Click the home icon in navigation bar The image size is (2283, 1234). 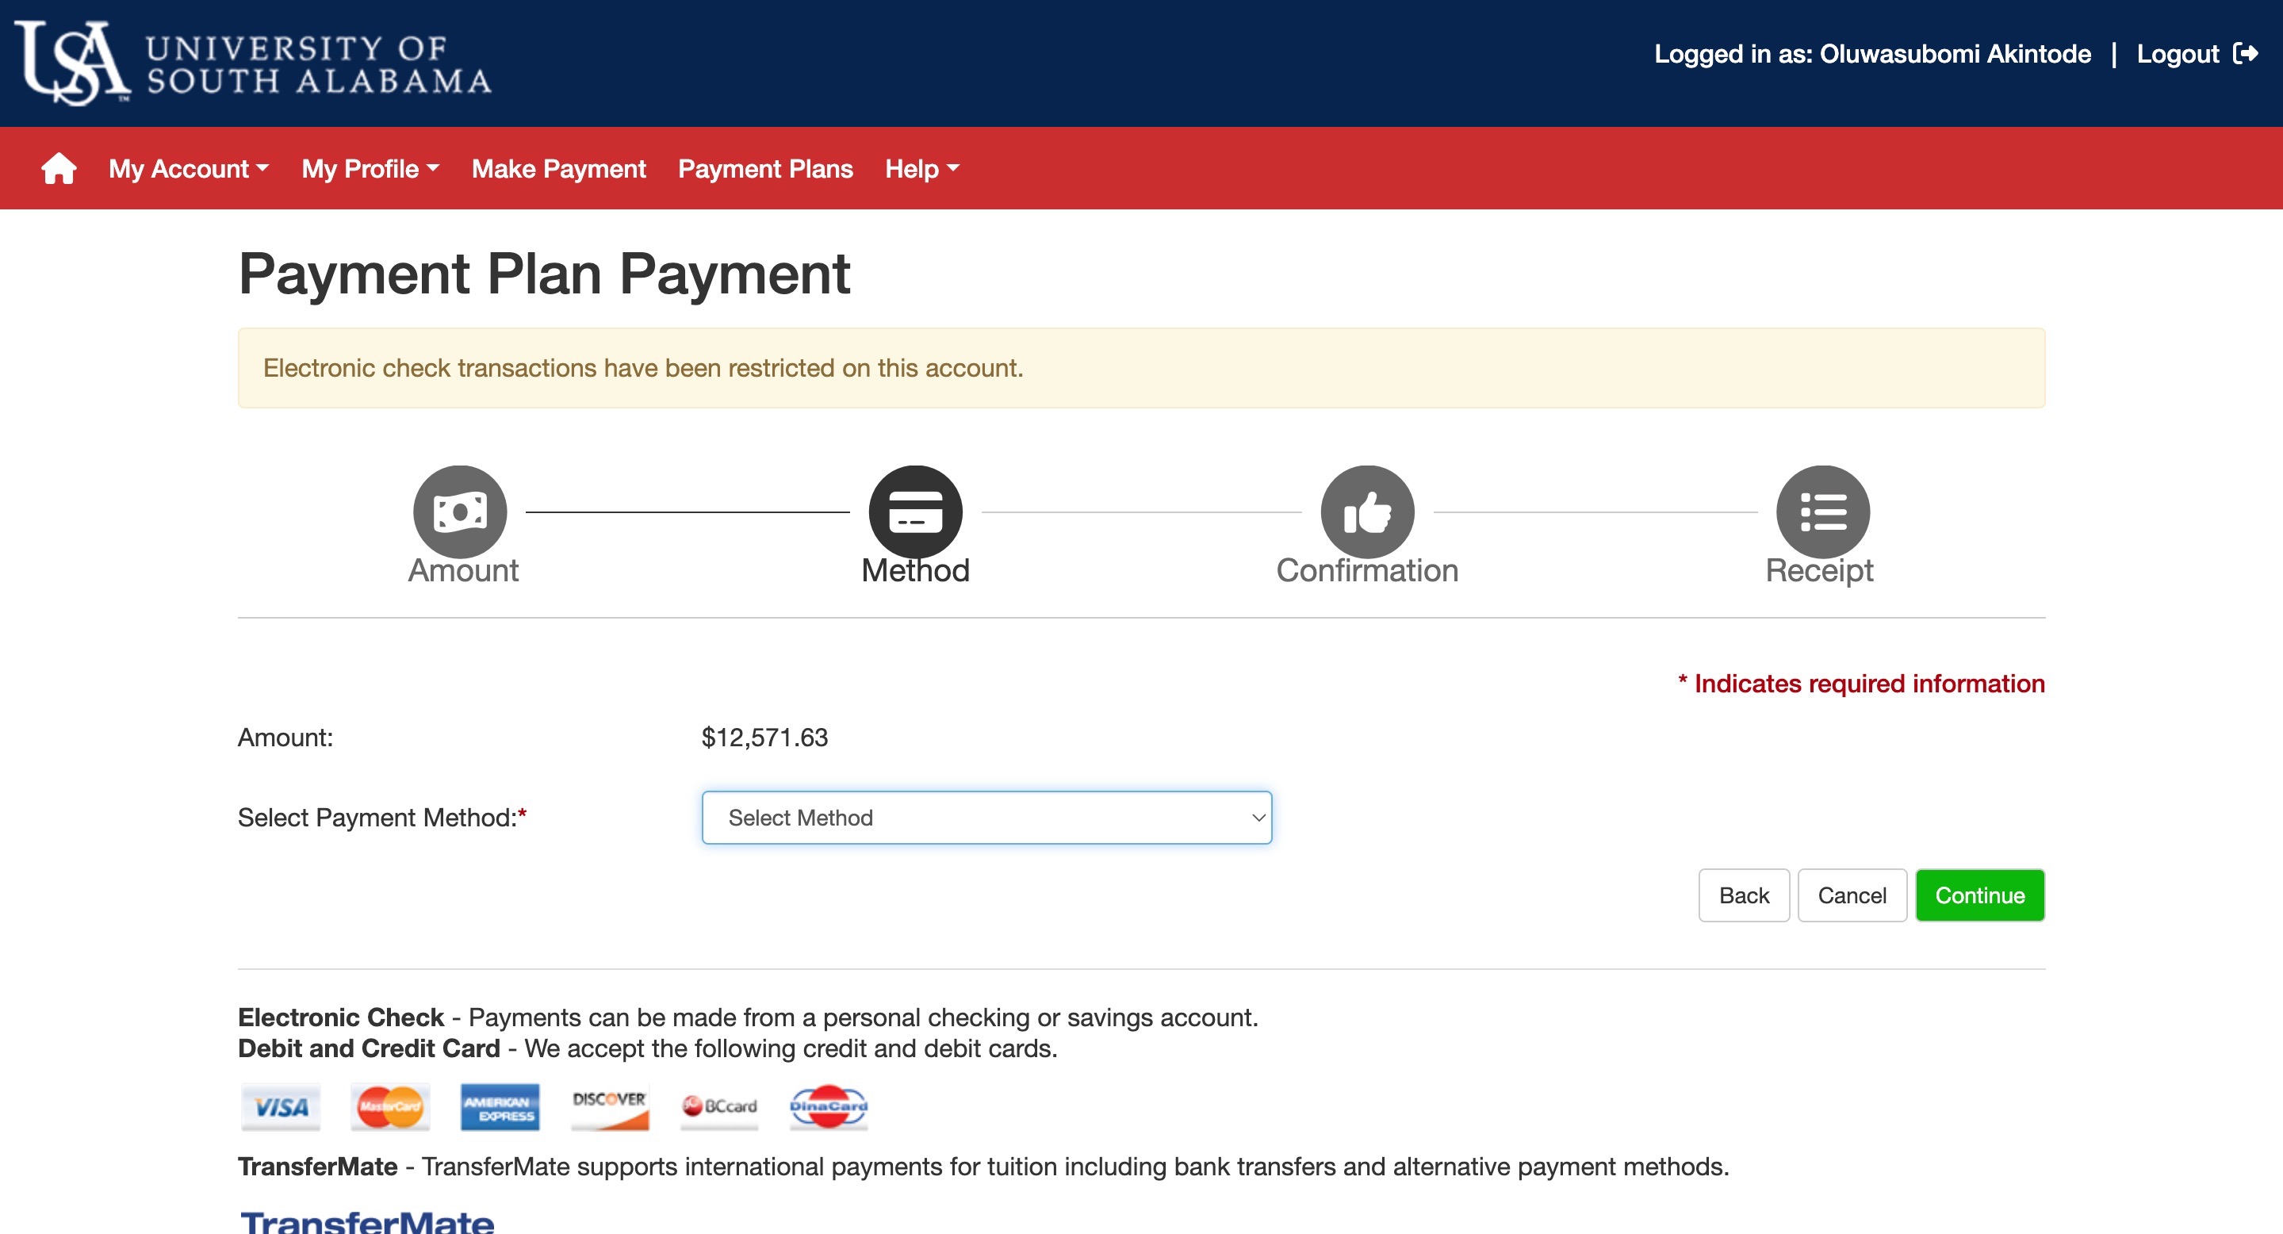tap(59, 168)
